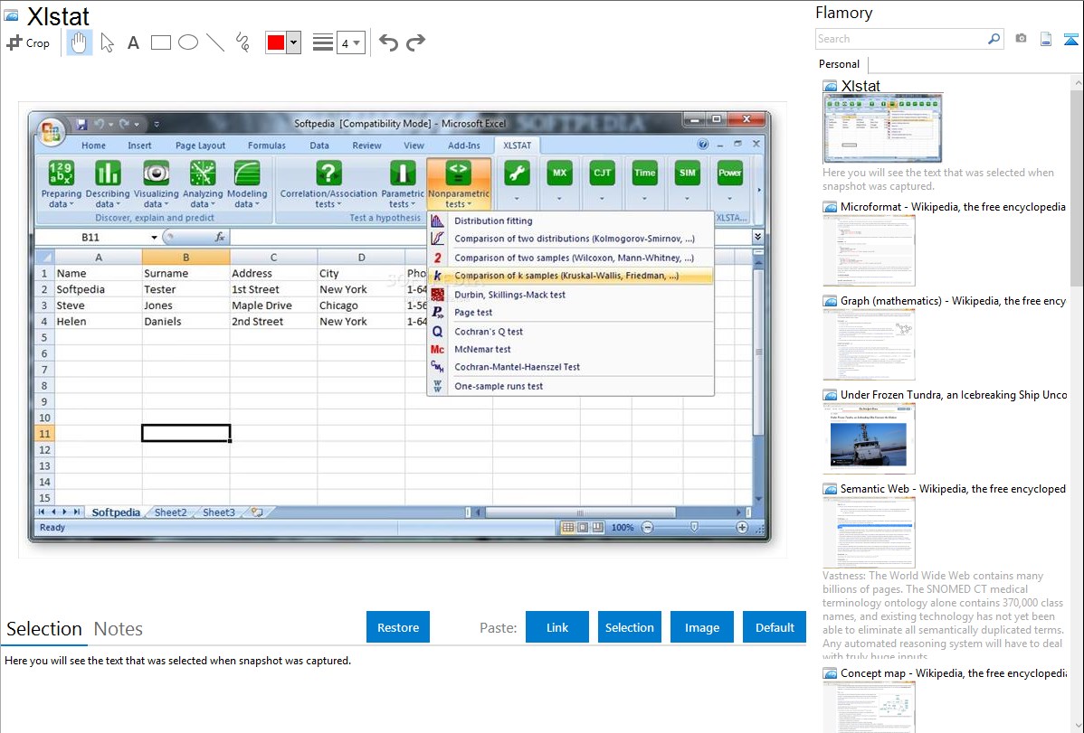Switch to the Notes tab
The width and height of the screenshot is (1084, 733).
tap(119, 629)
